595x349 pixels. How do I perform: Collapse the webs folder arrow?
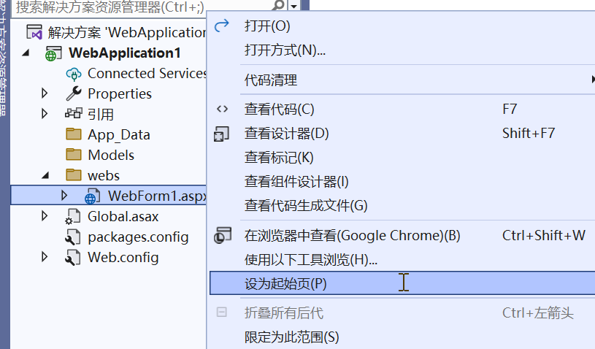coord(45,175)
